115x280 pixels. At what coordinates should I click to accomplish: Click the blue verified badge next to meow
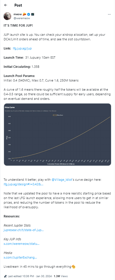tap(29, 14)
